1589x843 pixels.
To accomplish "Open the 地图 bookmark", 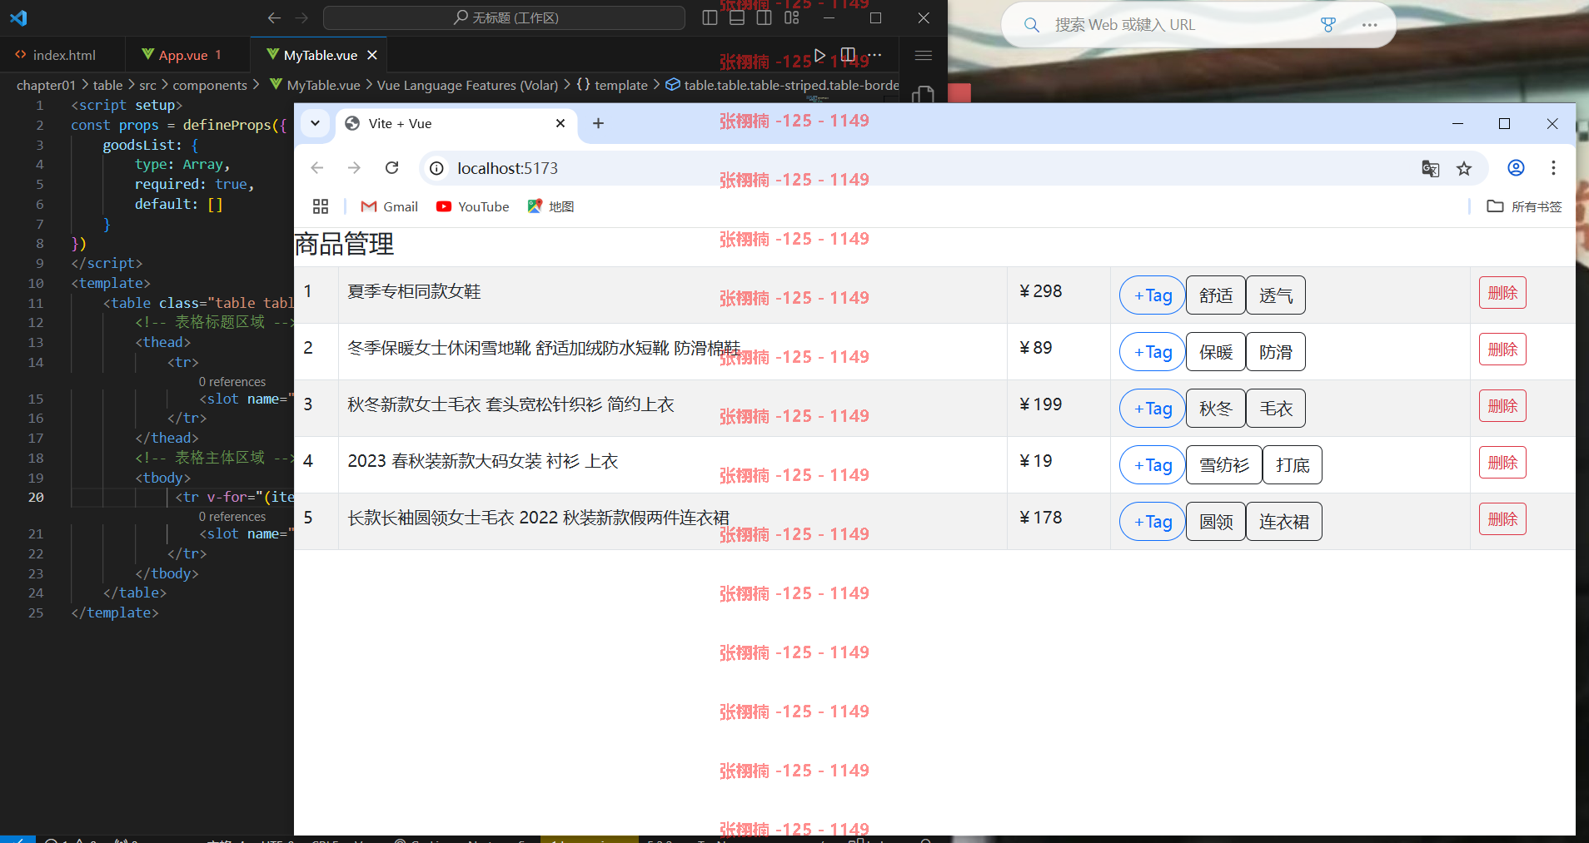I will (x=550, y=206).
